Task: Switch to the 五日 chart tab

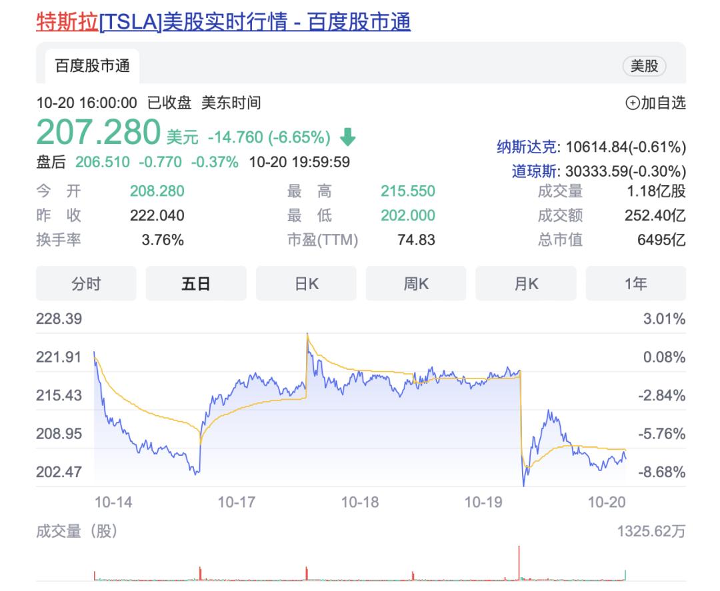Action: 195,284
